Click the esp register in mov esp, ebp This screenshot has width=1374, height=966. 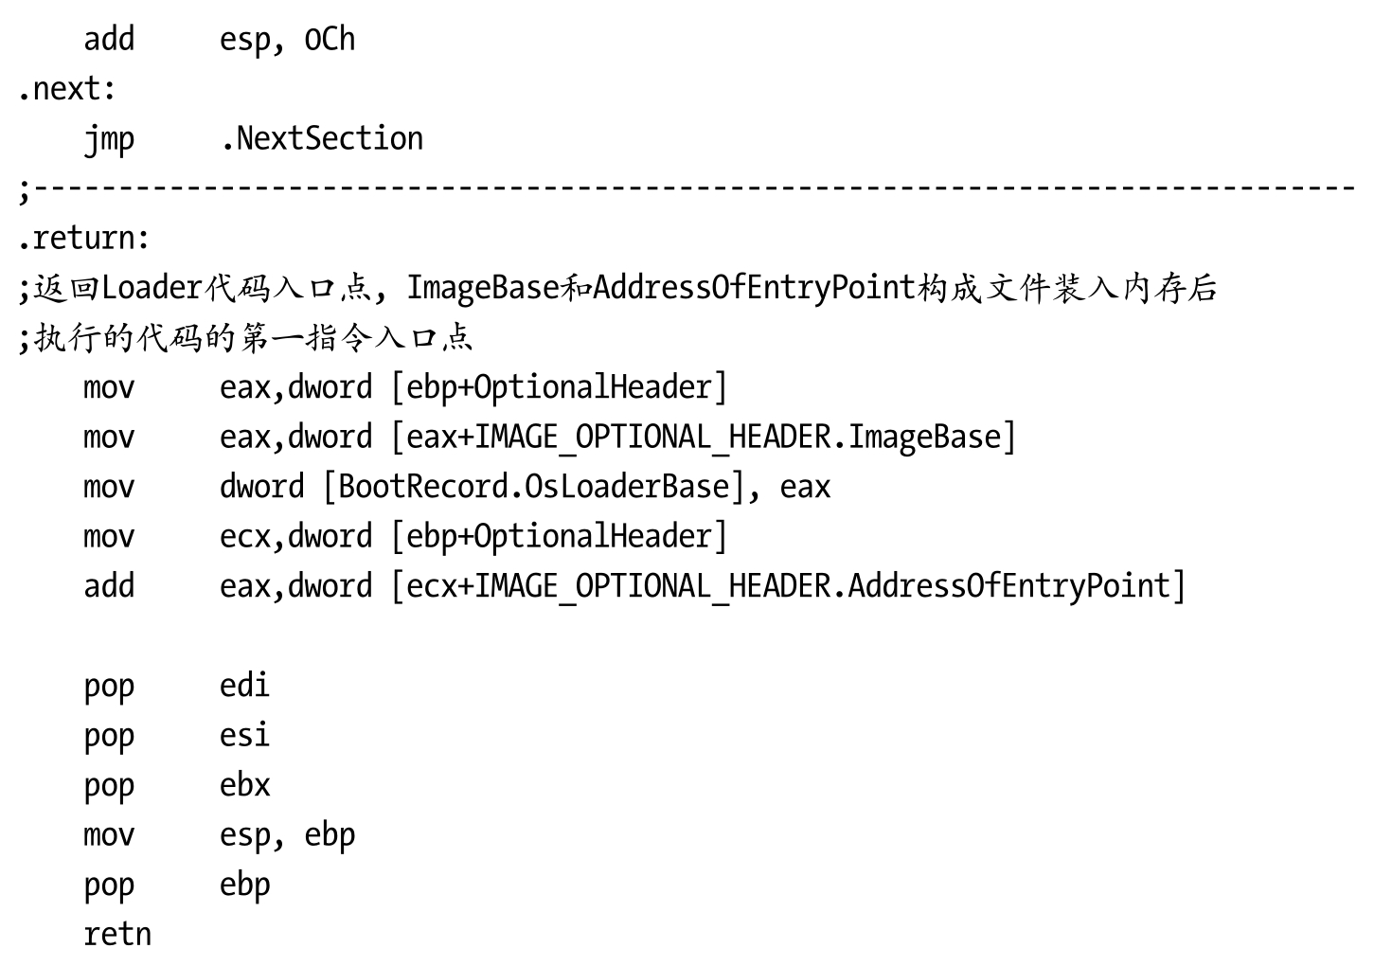pyautogui.click(x=245, y=835)
